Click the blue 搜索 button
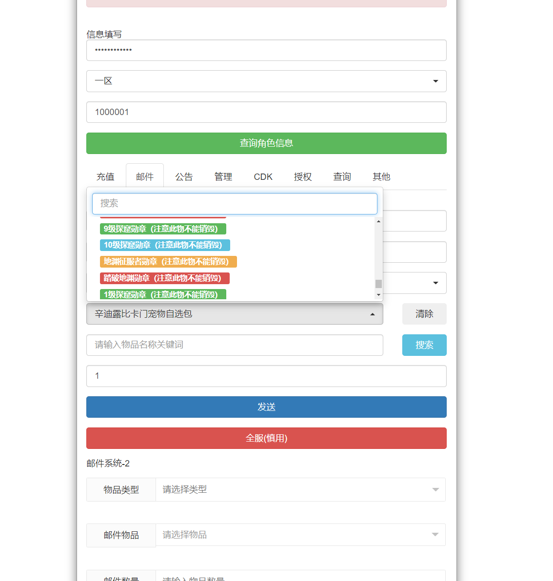Viewport: 553px width, 581px height. tap(424, 345)
